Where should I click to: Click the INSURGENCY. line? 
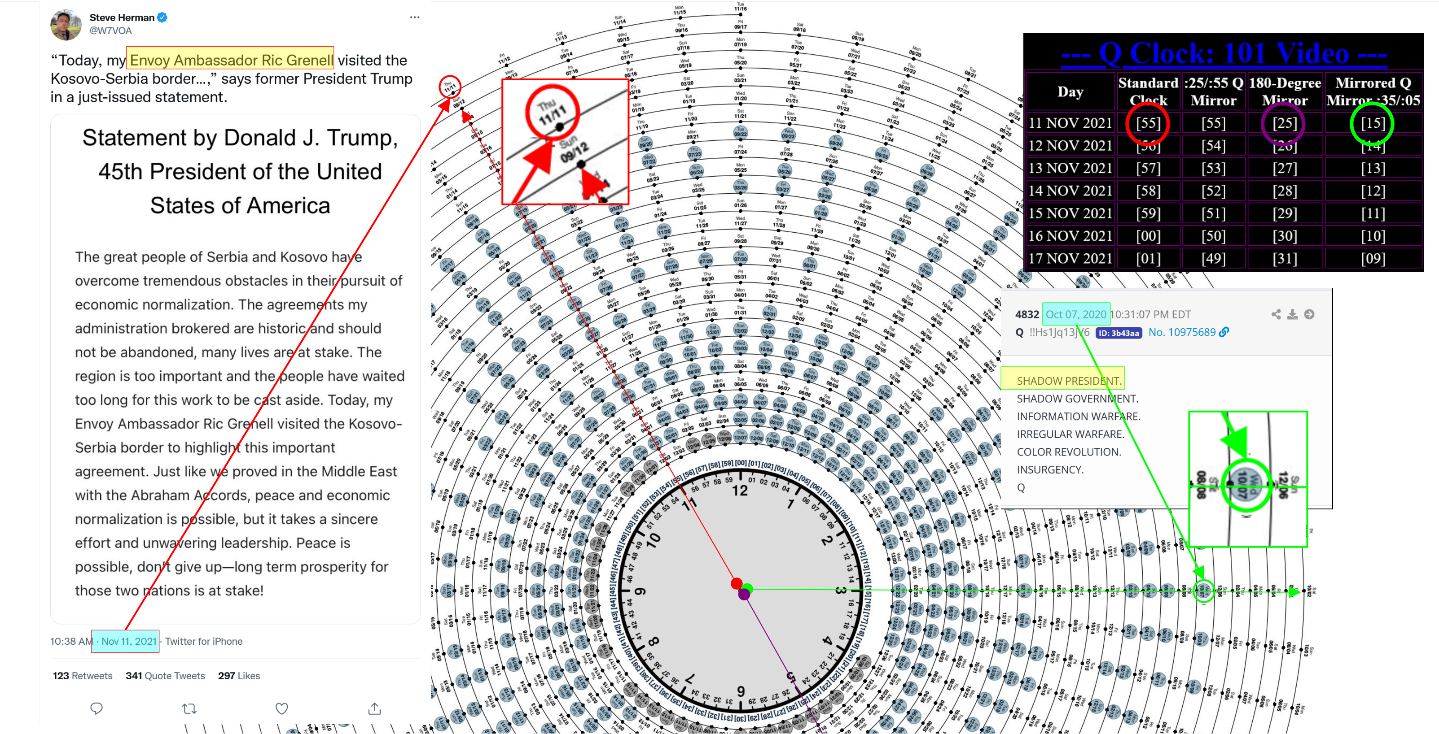point(1050,470)
